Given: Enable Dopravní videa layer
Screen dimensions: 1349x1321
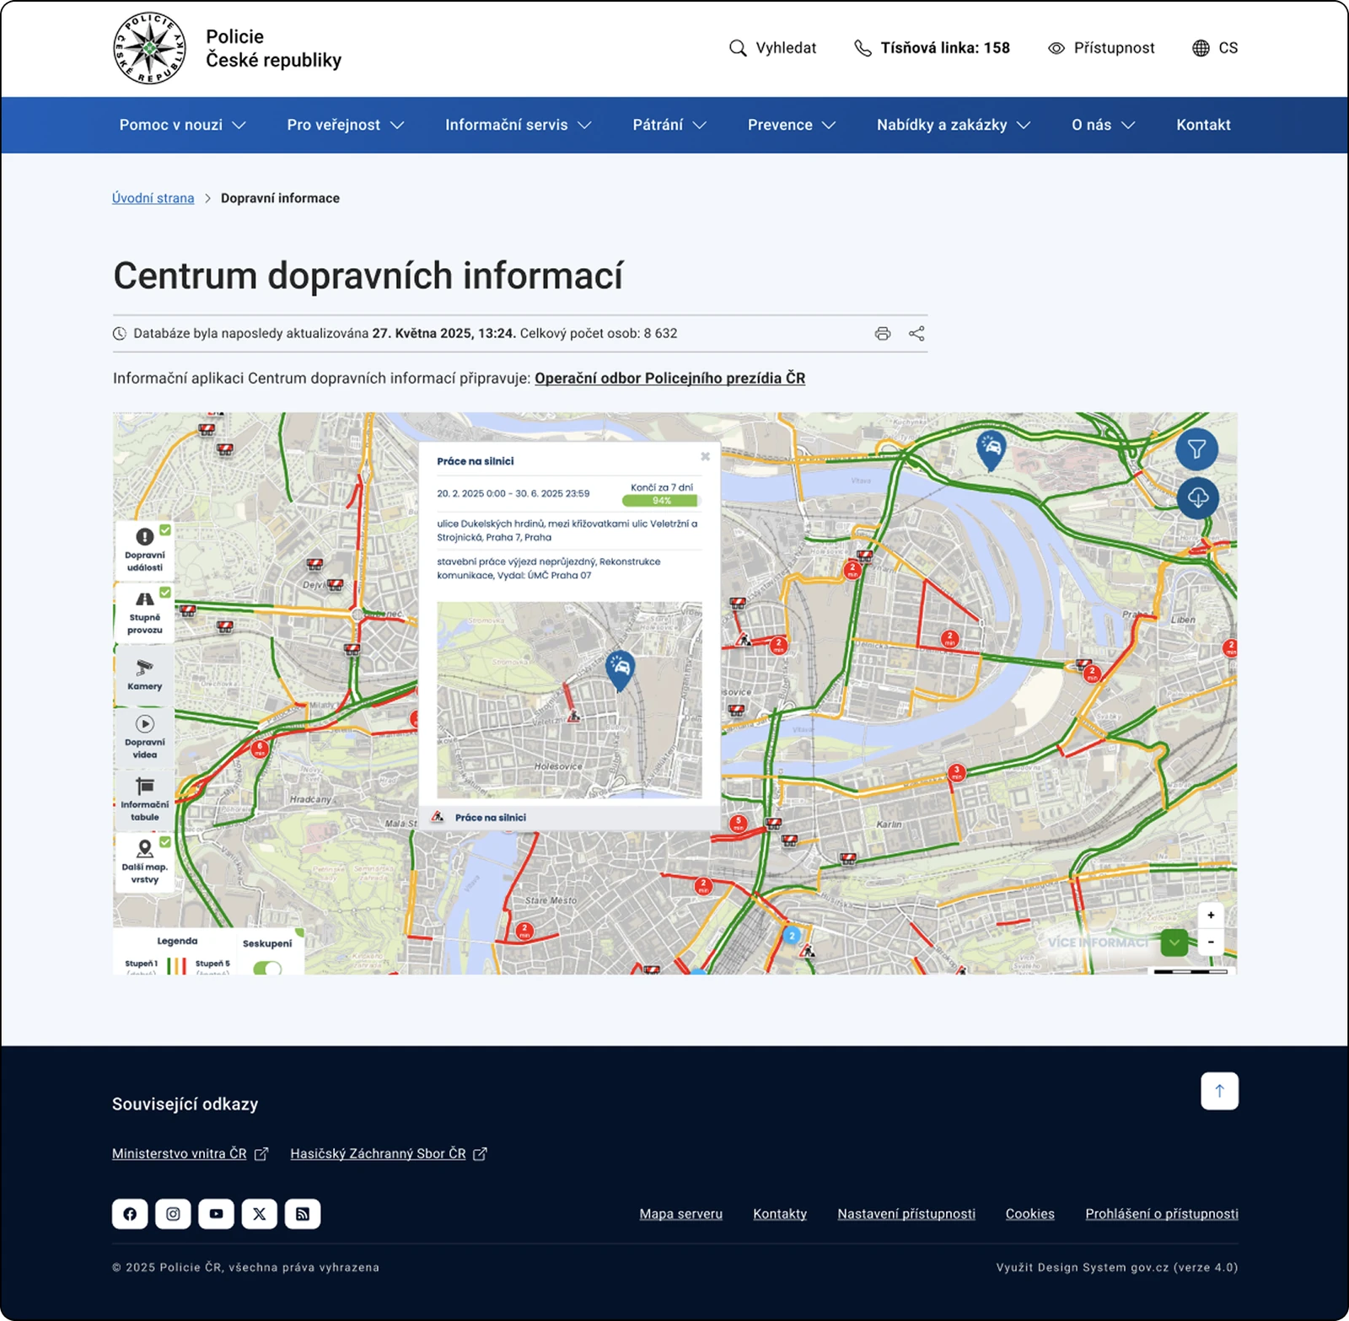Looking at the screenshot, I should 145,736.
